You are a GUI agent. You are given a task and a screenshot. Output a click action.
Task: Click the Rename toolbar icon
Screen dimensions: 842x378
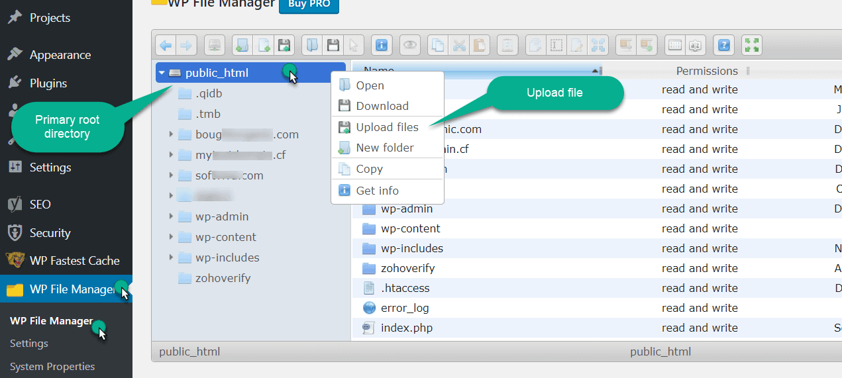[556, 45]
